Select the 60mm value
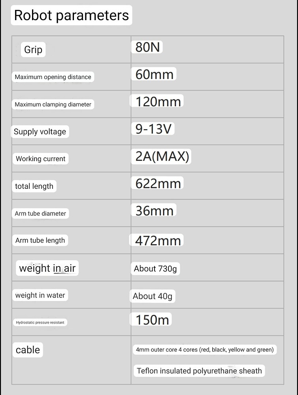This screenshot has width=298, height=395. [154, 74]
